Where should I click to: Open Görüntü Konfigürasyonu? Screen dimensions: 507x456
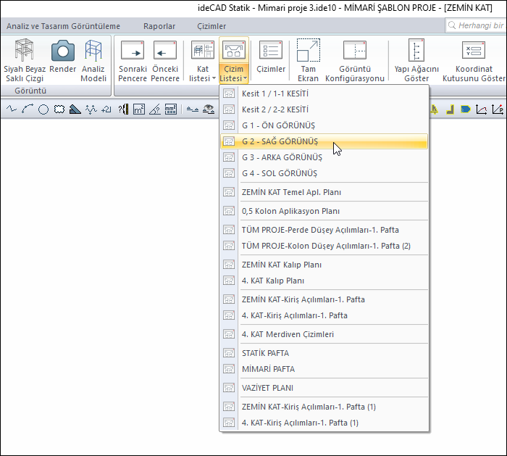tap(355, 52)
